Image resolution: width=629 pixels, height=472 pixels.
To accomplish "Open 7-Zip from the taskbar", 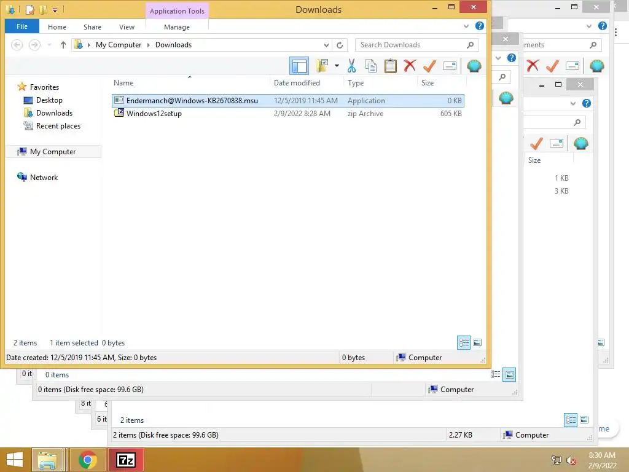I will (125, 460).
